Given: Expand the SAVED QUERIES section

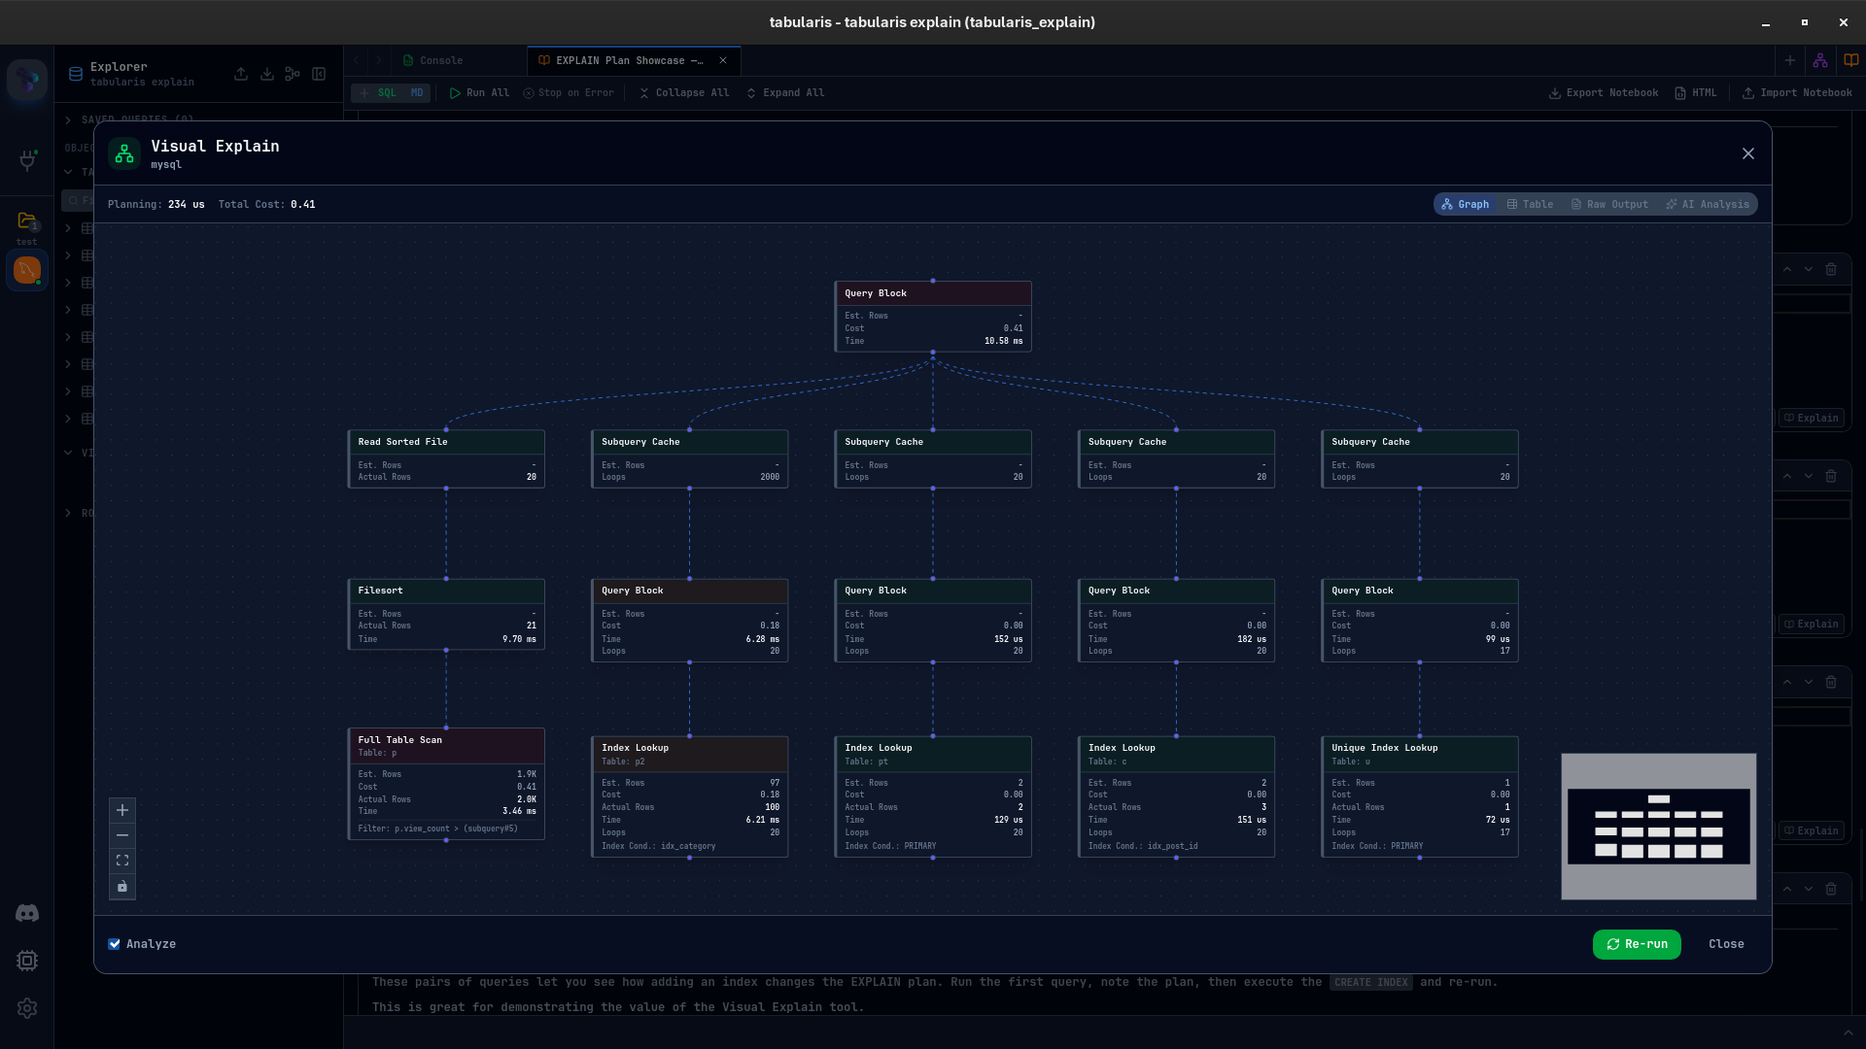Looking at the screenshot, I should [68, 119].
